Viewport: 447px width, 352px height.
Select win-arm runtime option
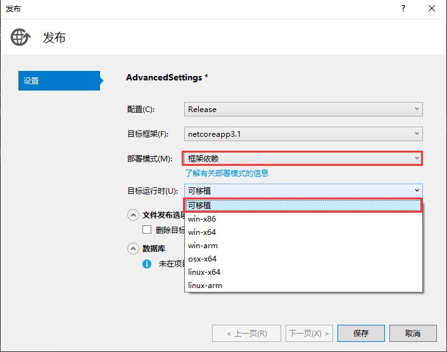tap(303, 246)
